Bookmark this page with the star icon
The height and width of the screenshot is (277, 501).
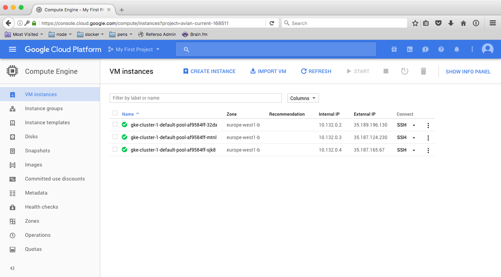[x=415, y=23]
